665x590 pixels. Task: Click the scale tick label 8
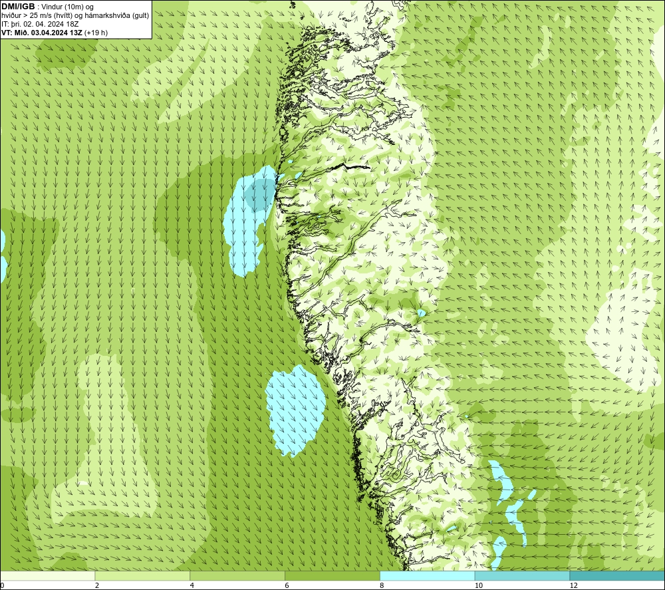[x=382, y=585]
